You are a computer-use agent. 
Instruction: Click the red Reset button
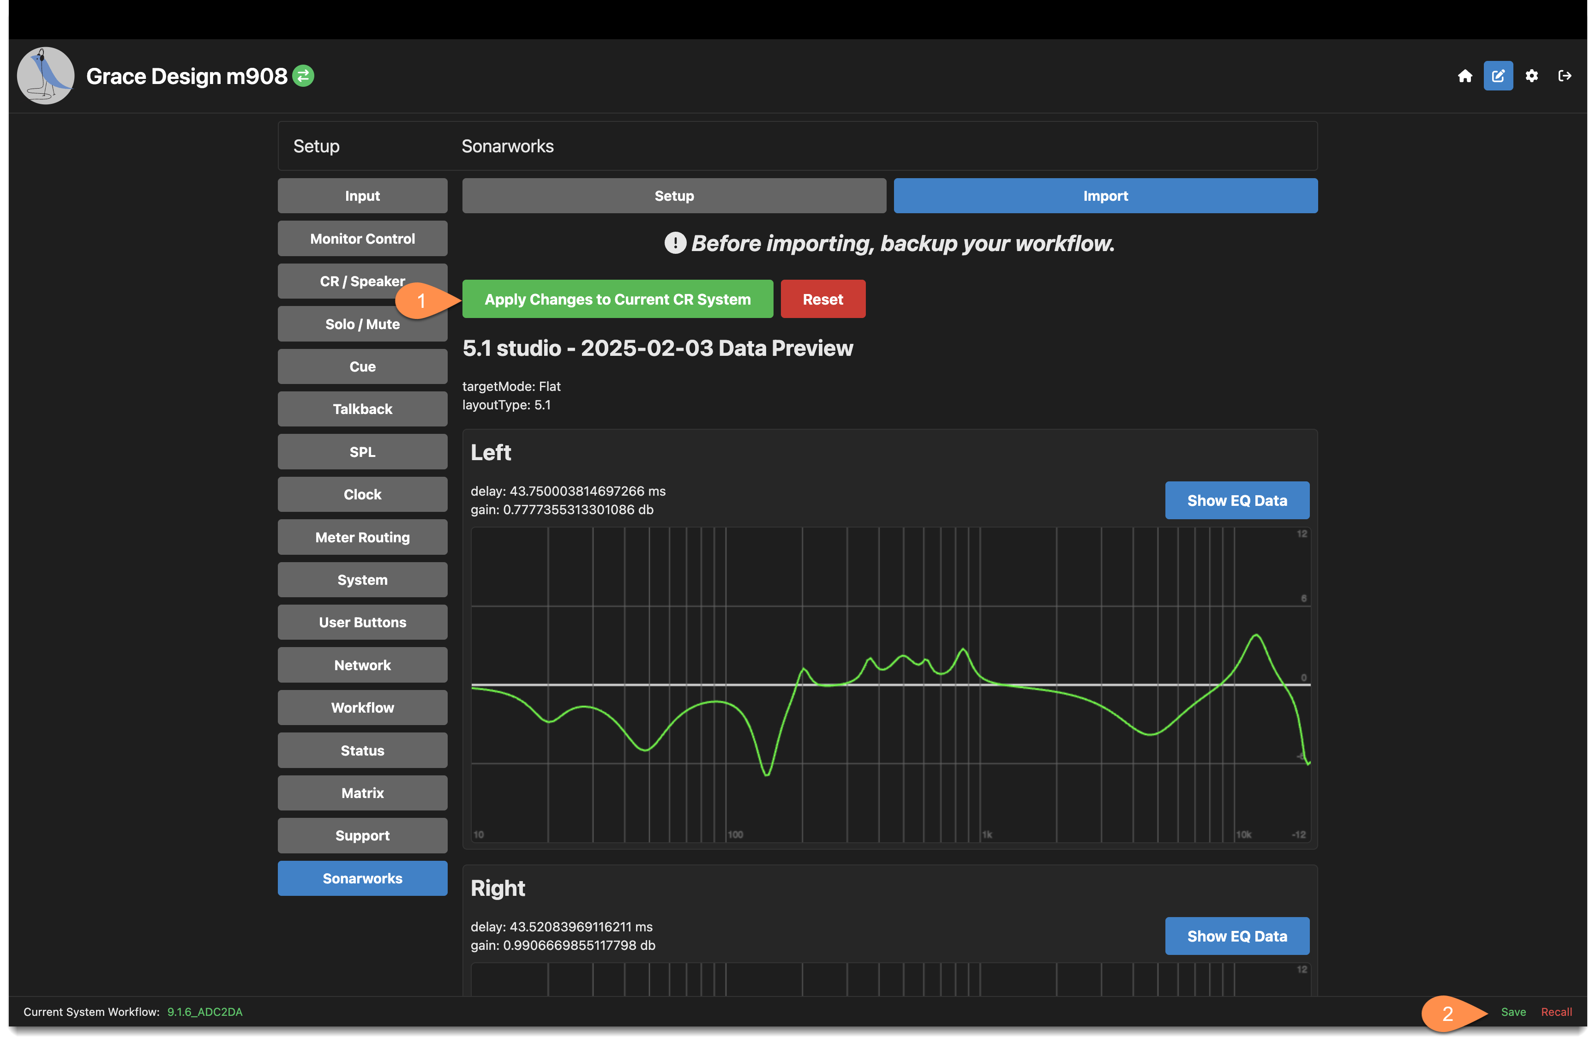coord(823,299)
